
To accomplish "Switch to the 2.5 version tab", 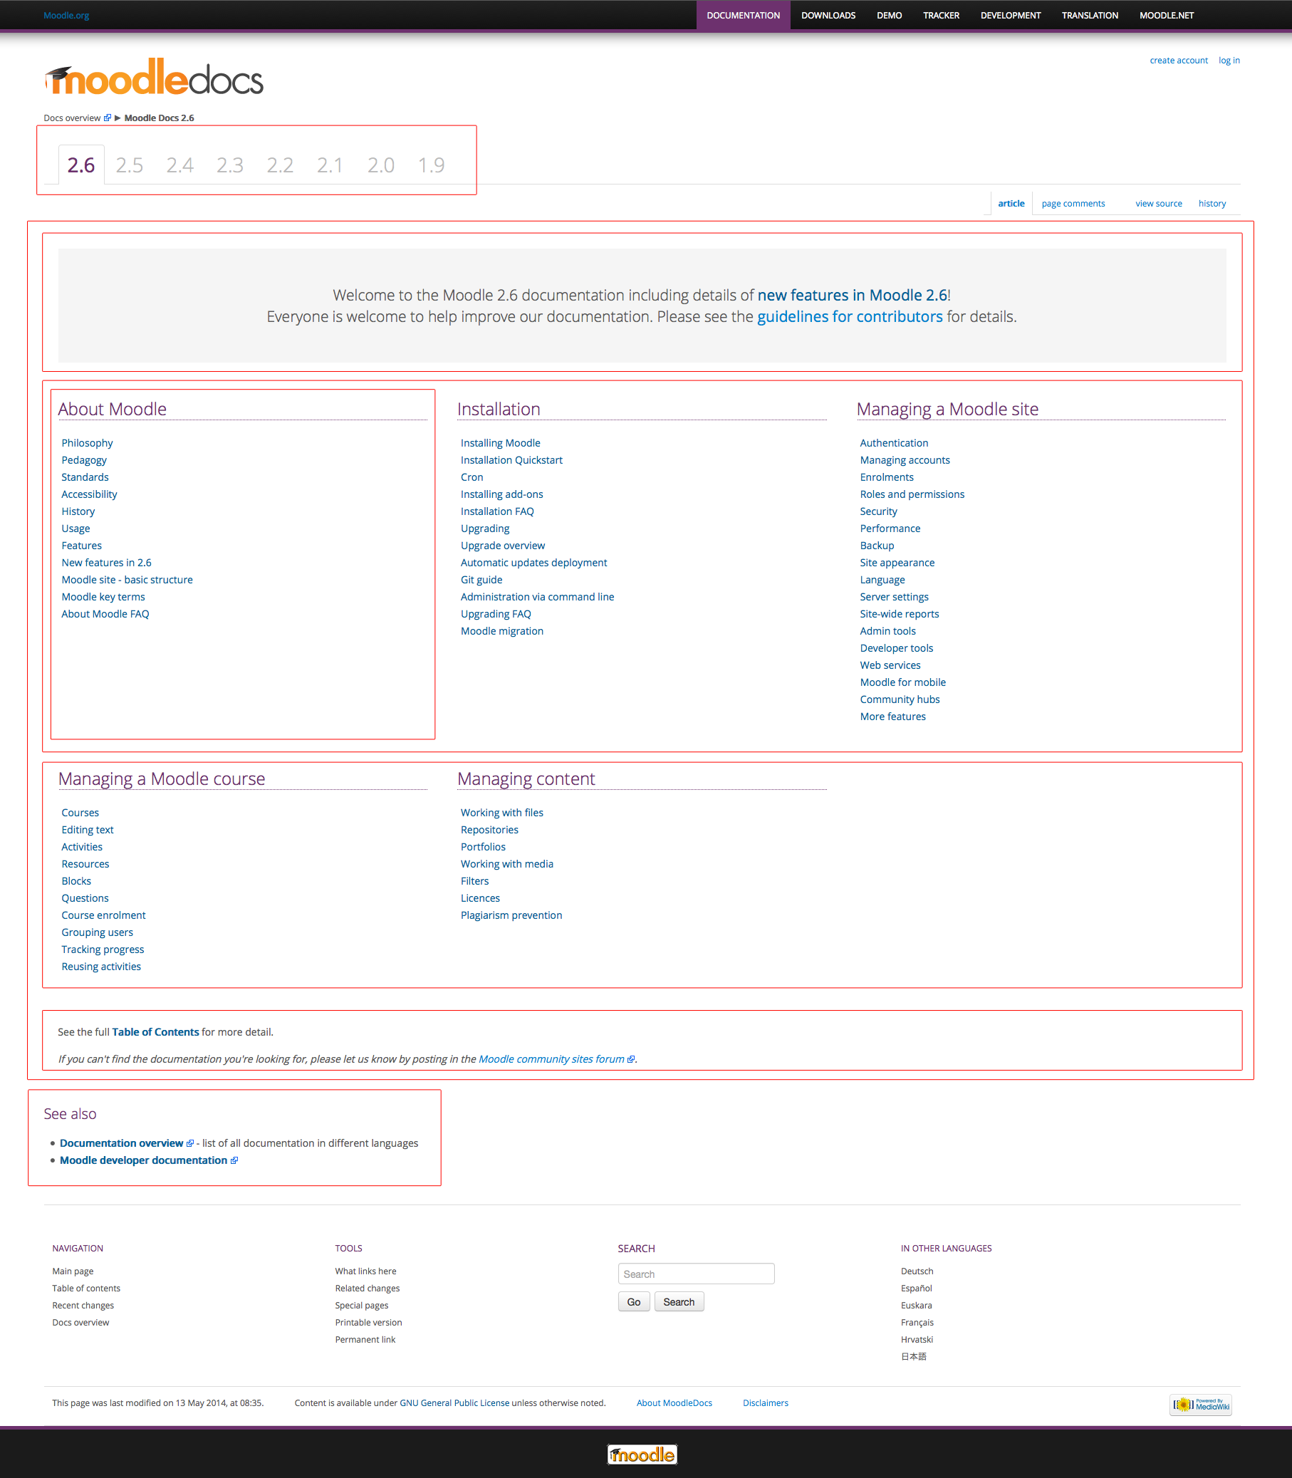I will coord(130,165).
